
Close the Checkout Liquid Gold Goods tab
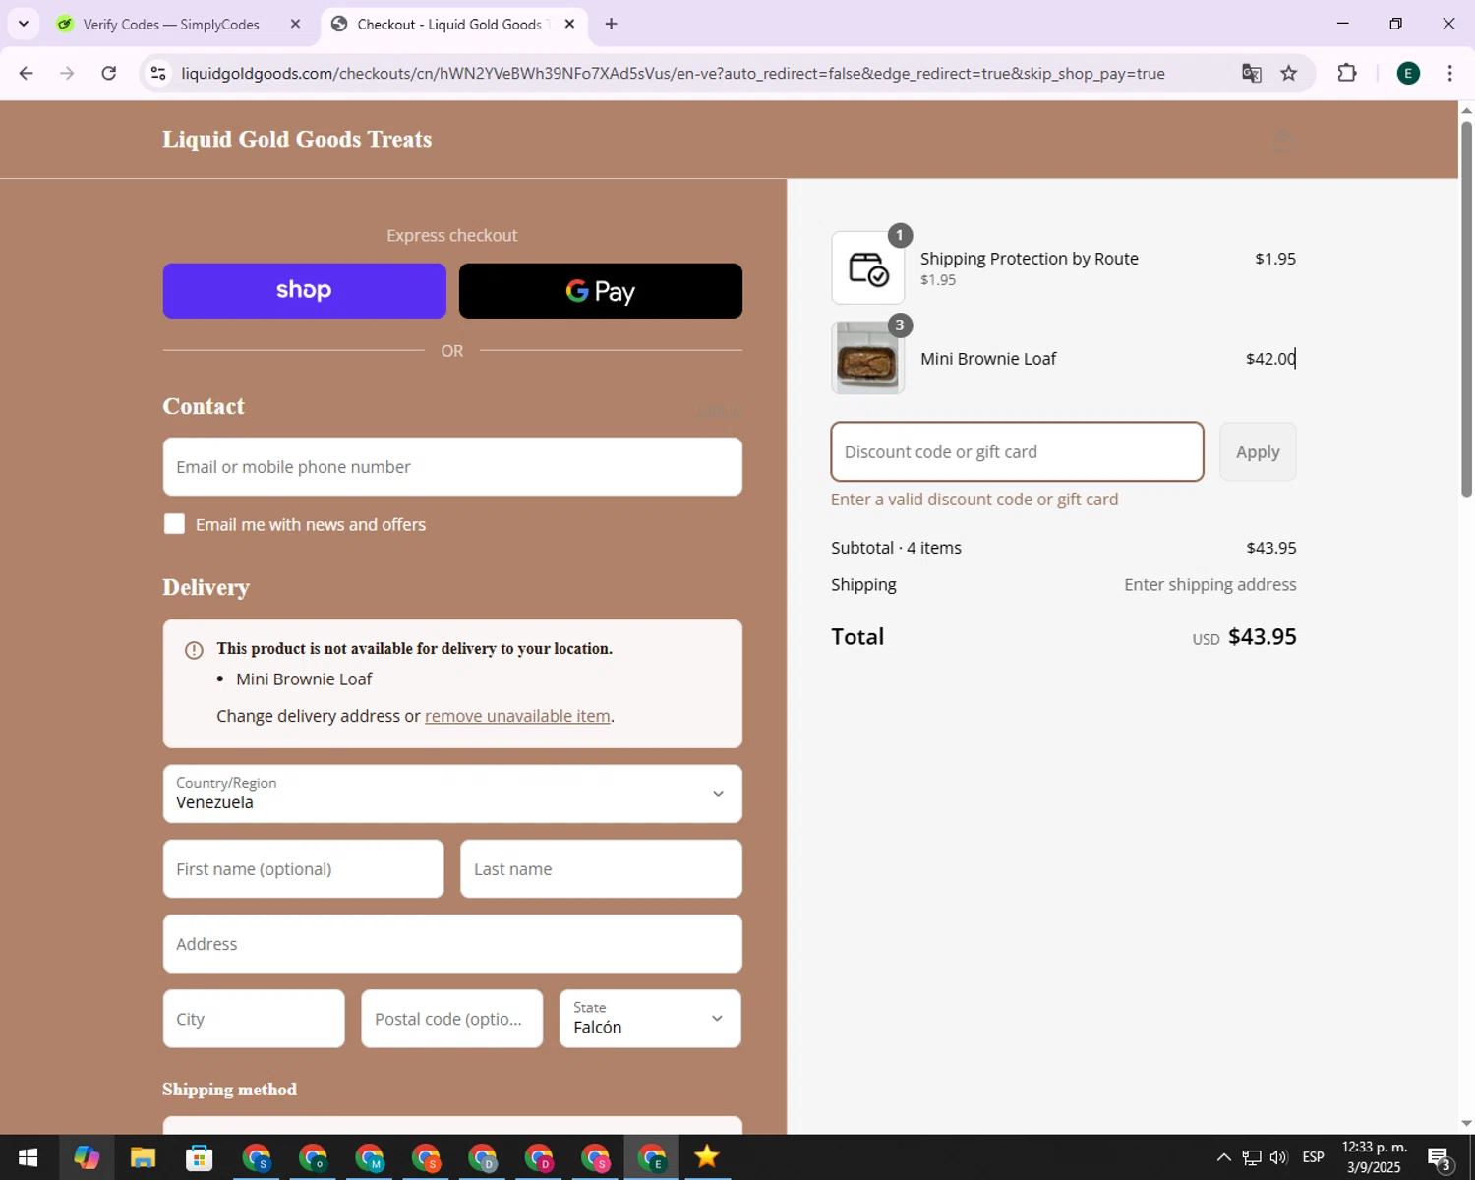(x=569, y=24)
